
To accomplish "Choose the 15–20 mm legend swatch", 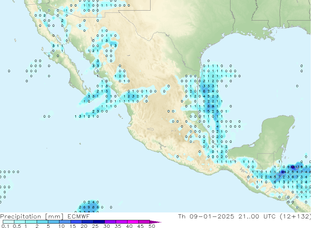I will 76,222.
